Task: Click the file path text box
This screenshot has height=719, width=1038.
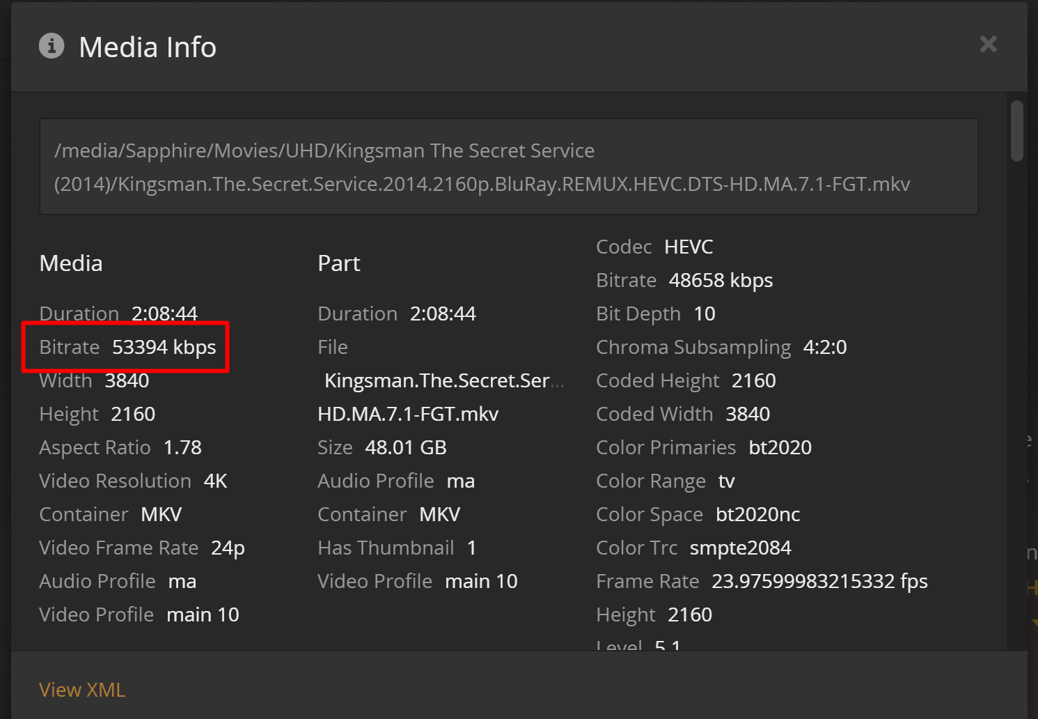Action: click(508, 167)
